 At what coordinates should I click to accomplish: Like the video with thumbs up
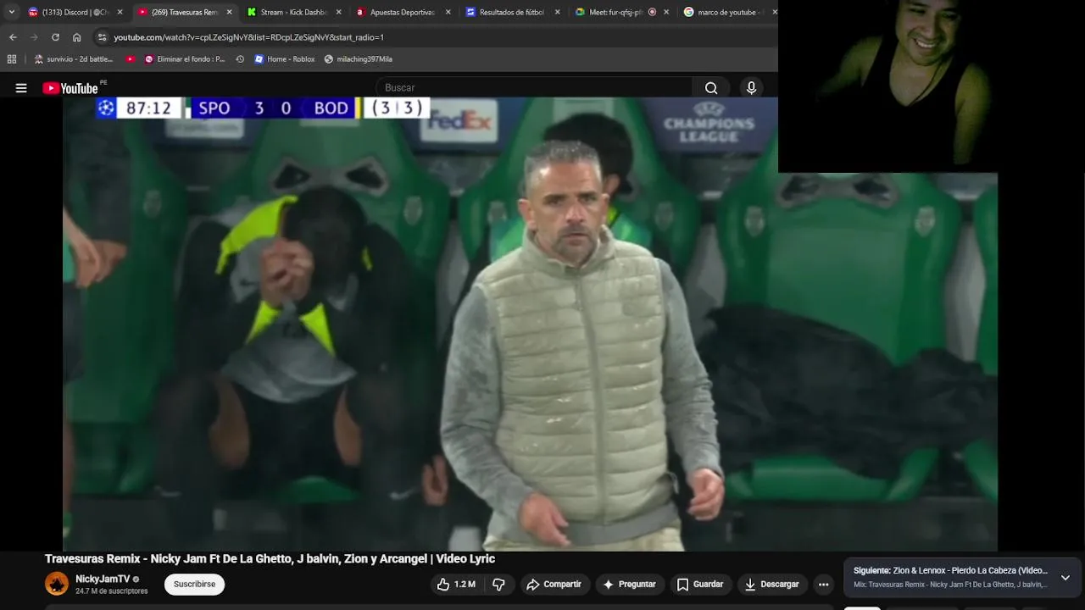[x=456, y=585]
